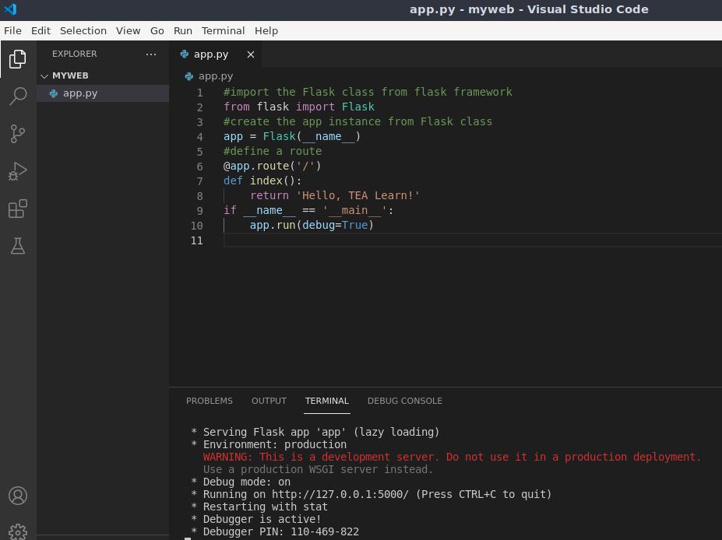The width and height of the screenshot is (722, 540).
Task: Click the 'def index():' line
Action: tap(262, 181)
